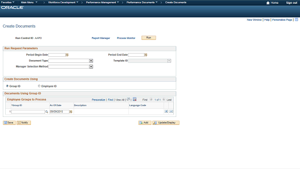The image size is (300, 169).
Task: Click the Home house icon
Action: 268,3
